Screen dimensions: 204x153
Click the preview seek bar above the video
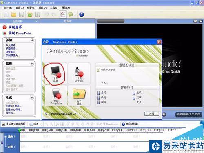(111, 21)
